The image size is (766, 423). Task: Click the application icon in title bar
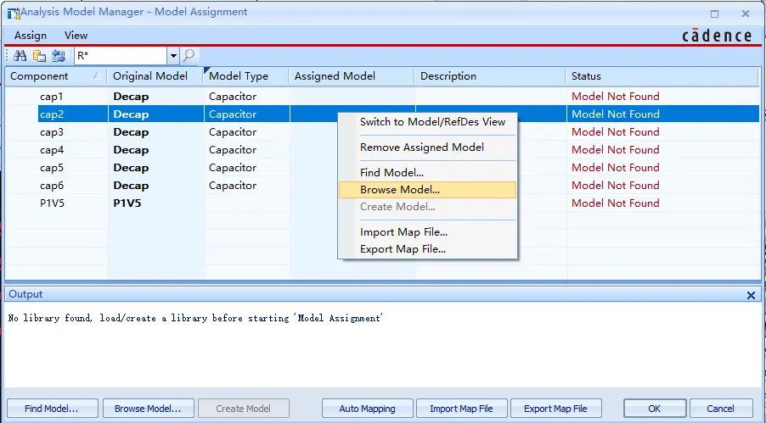click(x=14, y=14)
